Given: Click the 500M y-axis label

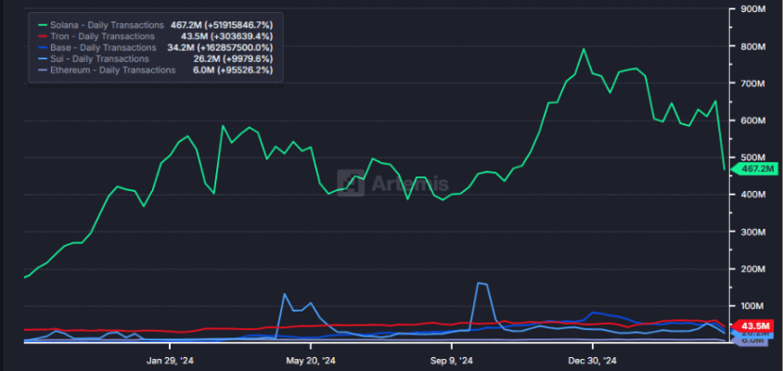Looking at the screenshot, I should [x=752, y=158].
